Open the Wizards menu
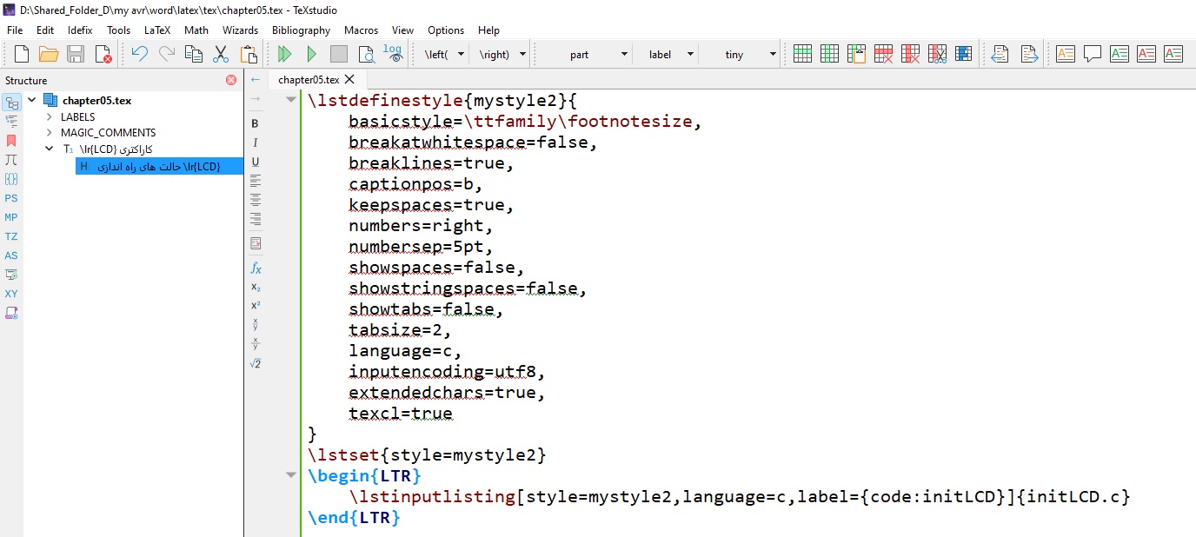Viewport: 1196px width, 537px height. [x=240, y=30]
